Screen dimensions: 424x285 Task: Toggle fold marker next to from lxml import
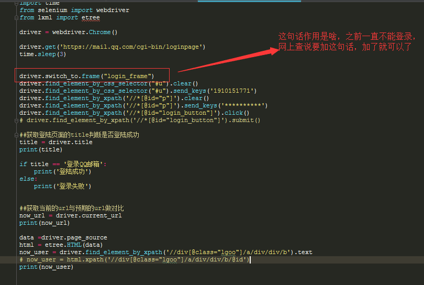[x=17, y=17]
